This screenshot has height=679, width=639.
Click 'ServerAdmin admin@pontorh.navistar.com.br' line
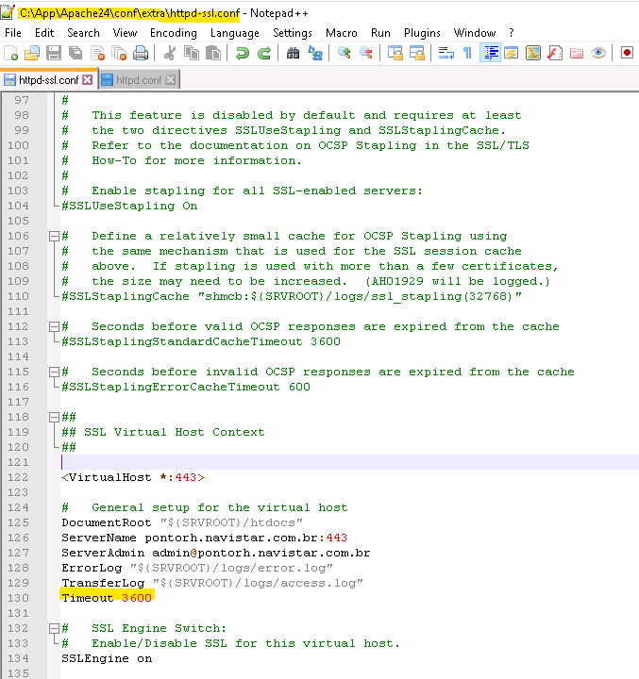pyautogui.click(x=216, y=553)
